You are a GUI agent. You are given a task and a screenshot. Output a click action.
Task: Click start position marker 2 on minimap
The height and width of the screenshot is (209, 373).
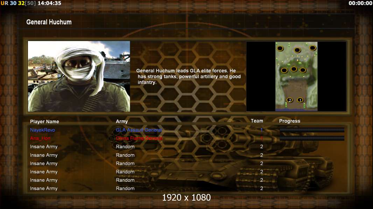pyautogui.click(x=290, y=100)
